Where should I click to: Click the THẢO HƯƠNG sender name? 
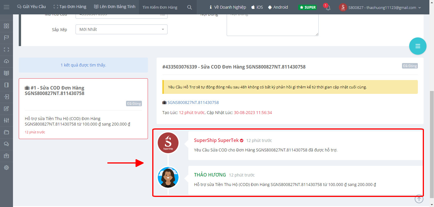210,175
